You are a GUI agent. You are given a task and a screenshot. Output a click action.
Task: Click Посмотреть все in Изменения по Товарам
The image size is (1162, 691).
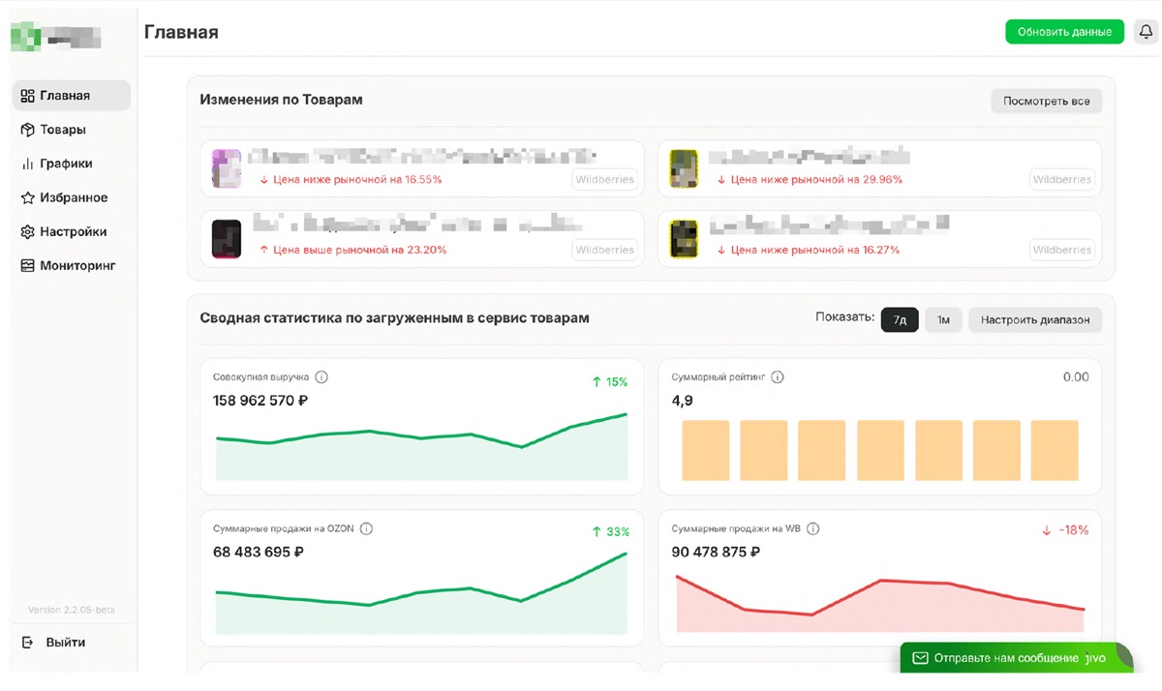(x=1046, y=101)
